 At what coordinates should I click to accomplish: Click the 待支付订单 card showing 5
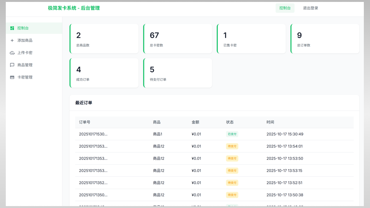[178, 73]
